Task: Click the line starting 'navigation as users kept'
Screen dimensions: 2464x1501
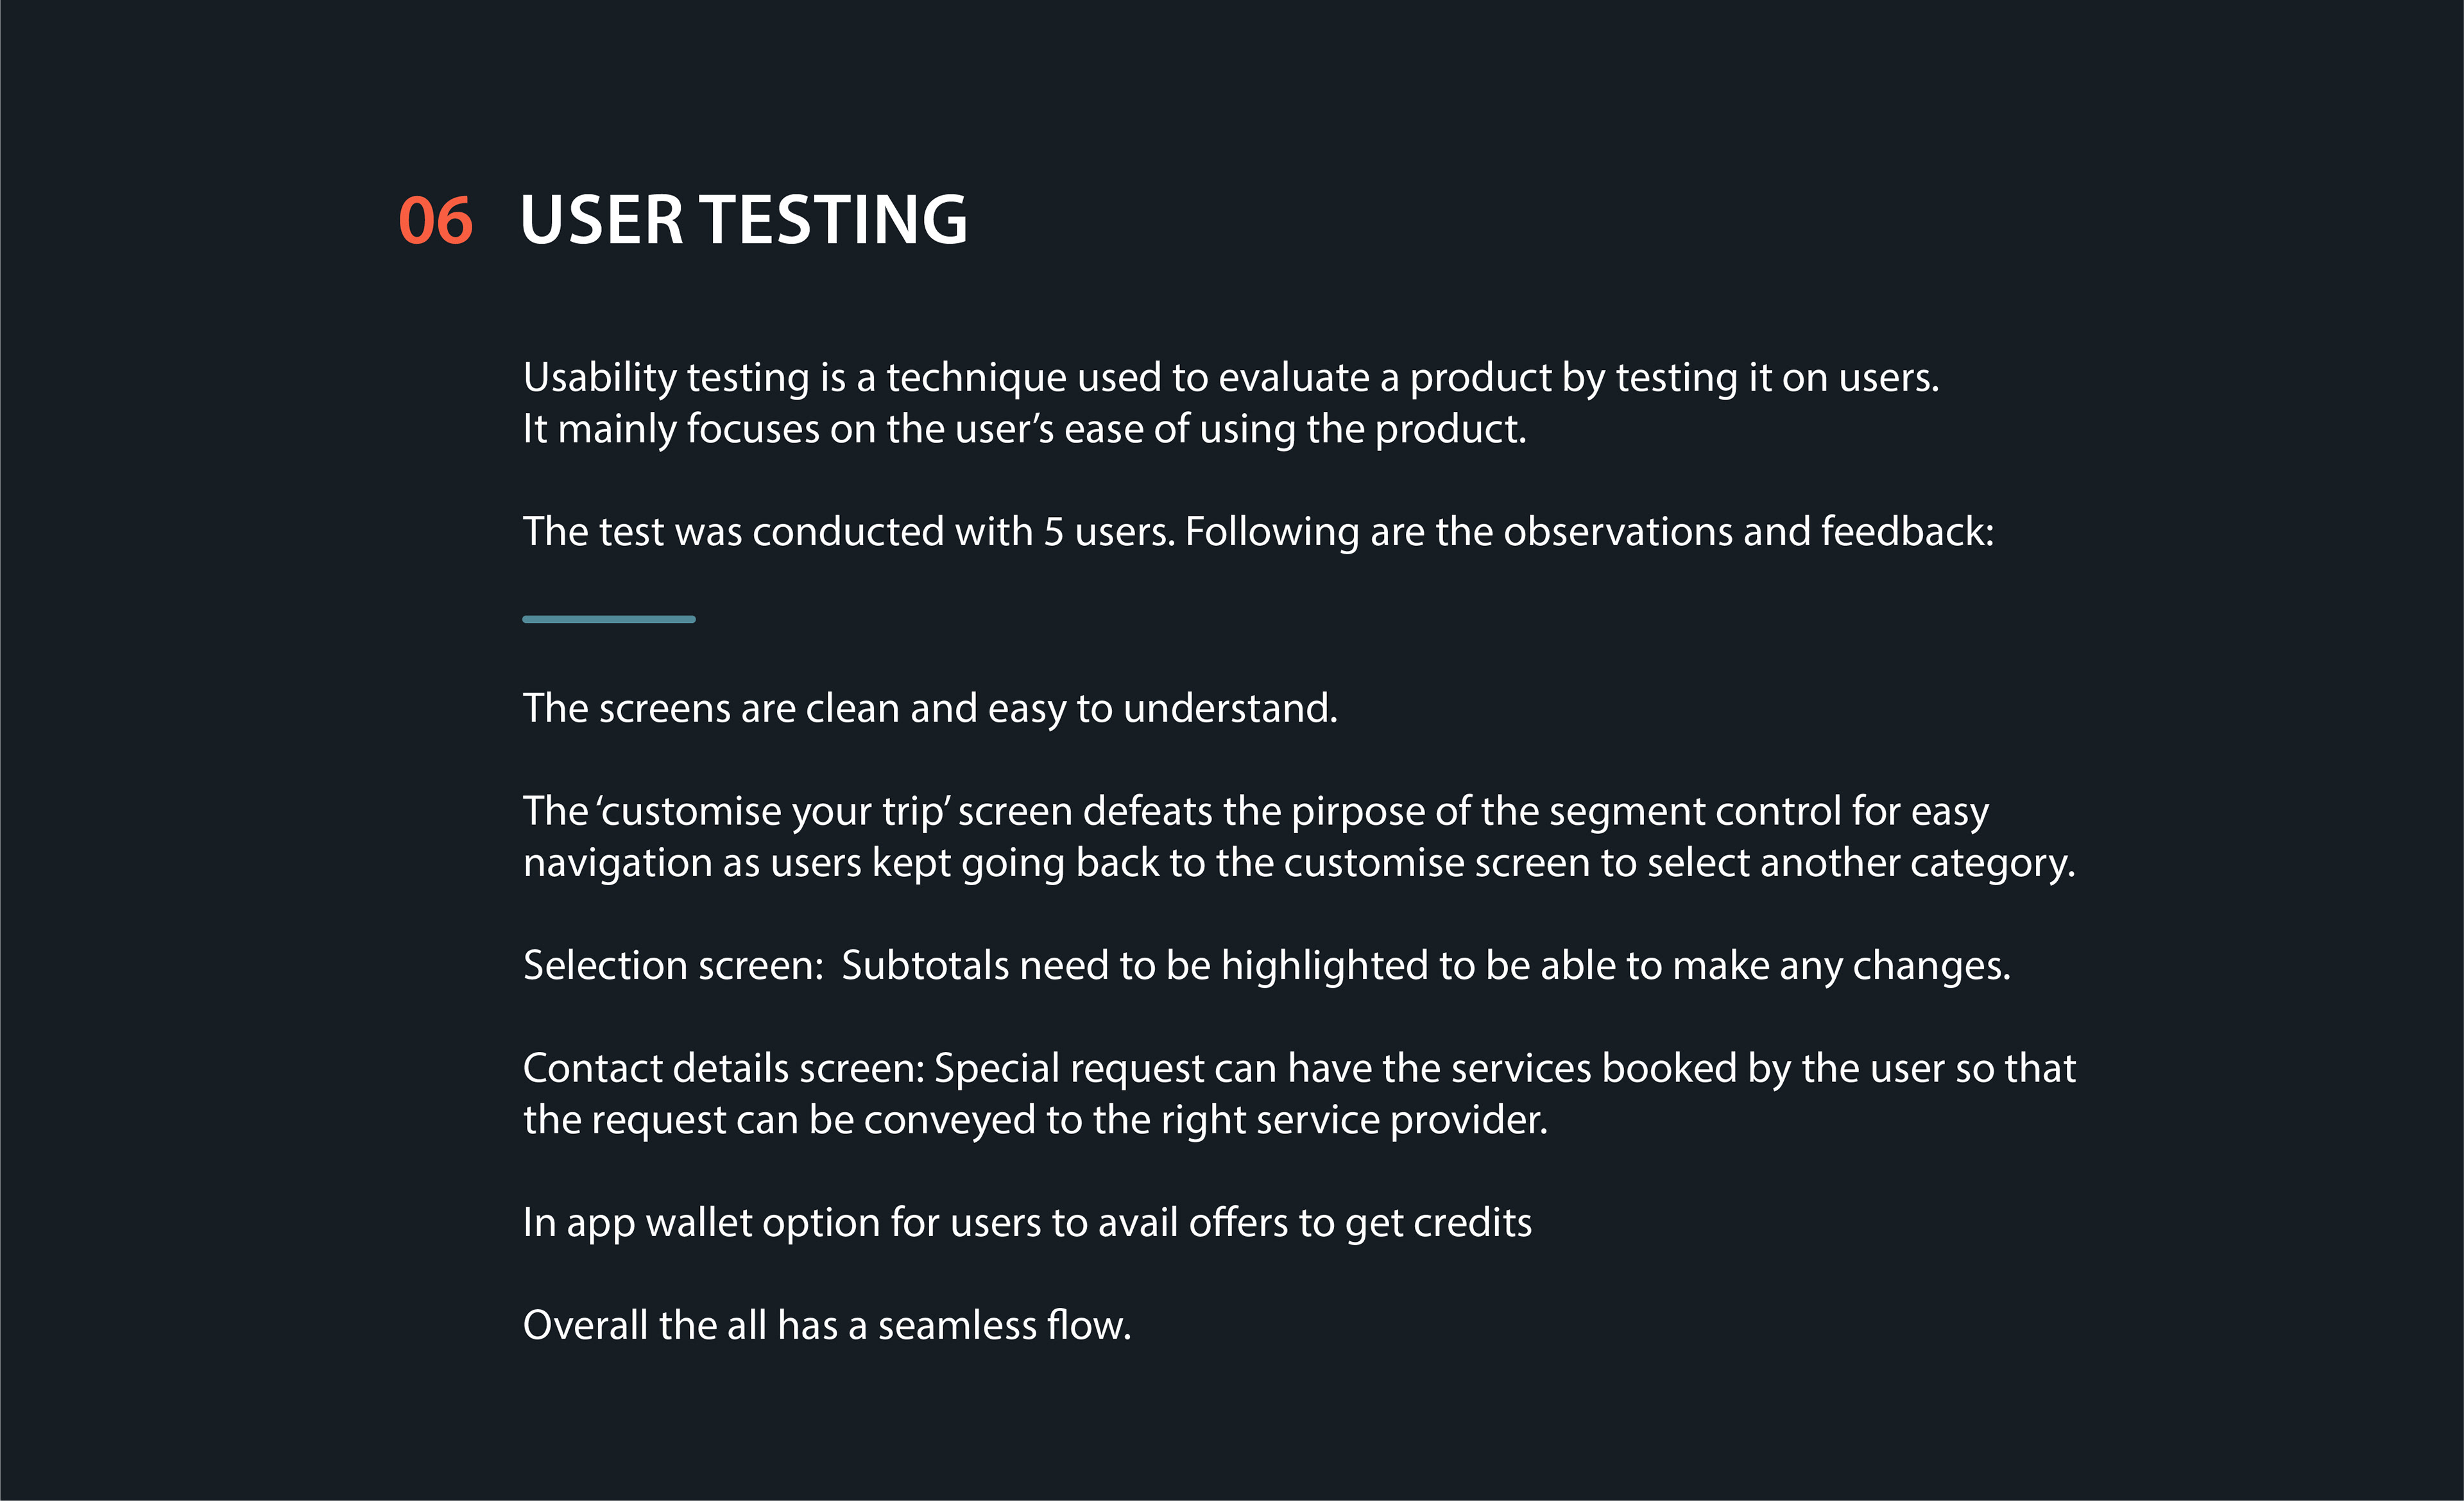Action: (1299, 863)
